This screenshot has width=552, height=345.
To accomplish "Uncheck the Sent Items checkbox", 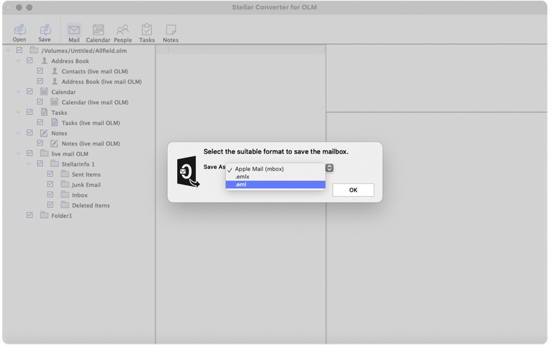I will pos(51,174).
